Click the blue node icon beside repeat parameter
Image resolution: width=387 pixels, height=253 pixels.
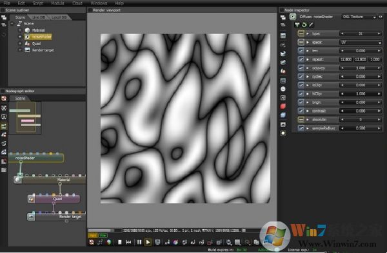coord(301,59)
